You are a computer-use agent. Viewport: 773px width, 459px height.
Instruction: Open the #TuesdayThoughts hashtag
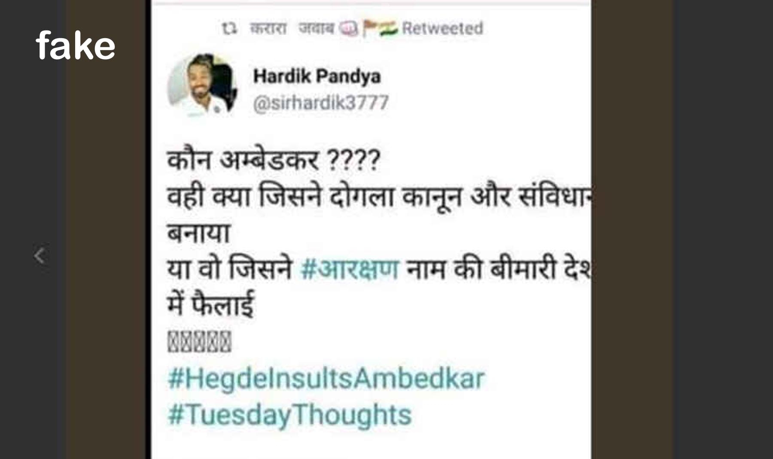[289, 415]
